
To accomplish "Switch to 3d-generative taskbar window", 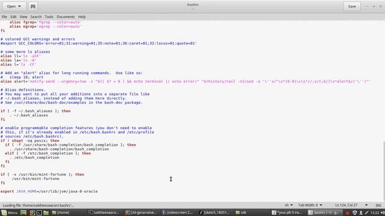I will tap(140, 212).
